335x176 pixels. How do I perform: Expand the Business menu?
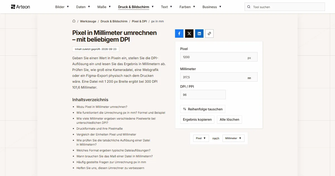pos(212,7)
